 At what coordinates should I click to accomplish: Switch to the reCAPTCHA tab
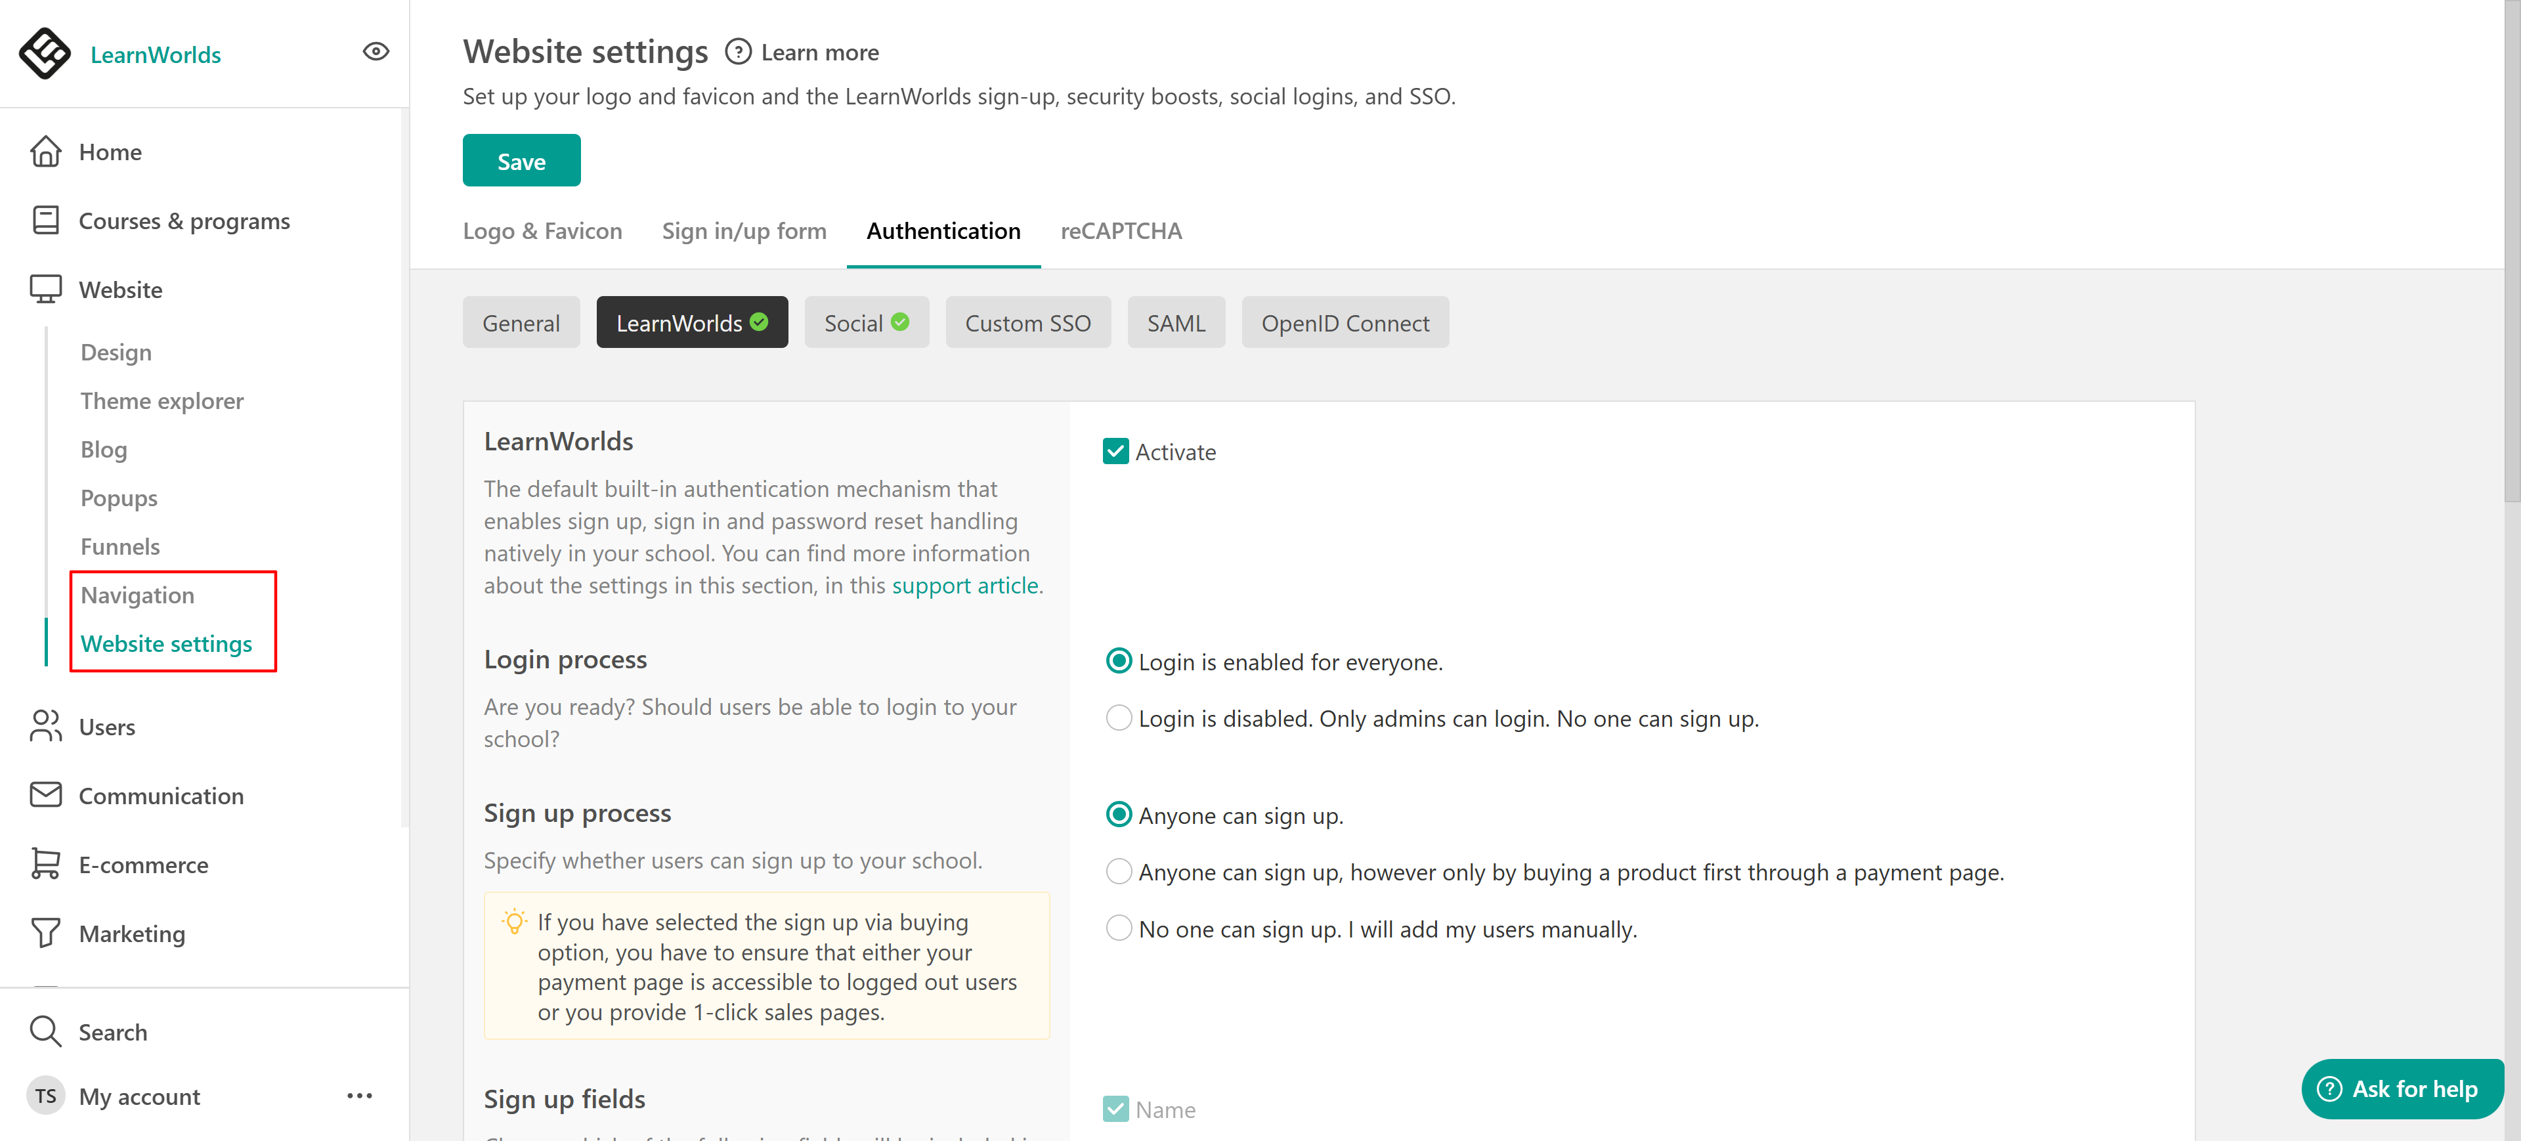[1121, 231]
